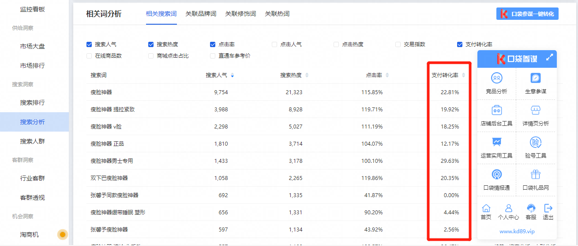Click the 9,754 search popularity value
578x246 pixels.
(x=221, y=92)
